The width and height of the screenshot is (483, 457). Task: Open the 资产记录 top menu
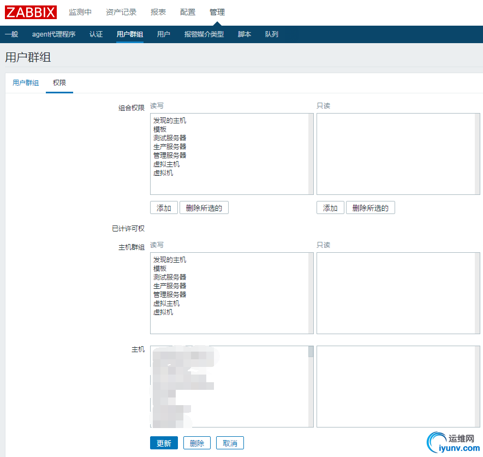pyautogui.click(x=121, y=12)
